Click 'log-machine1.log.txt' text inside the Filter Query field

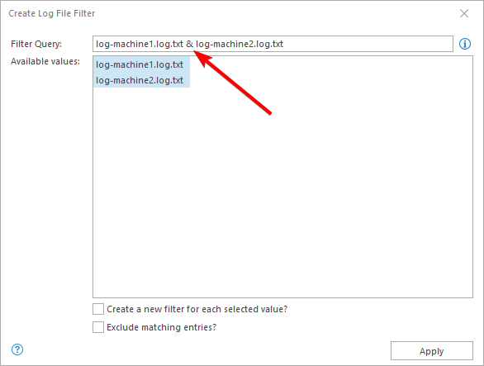(140, 44)
